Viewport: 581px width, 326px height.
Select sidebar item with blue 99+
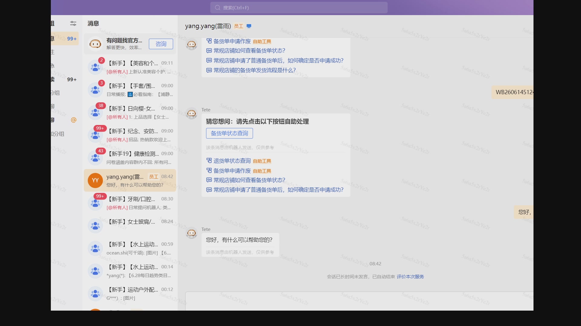tap(65, 39)
